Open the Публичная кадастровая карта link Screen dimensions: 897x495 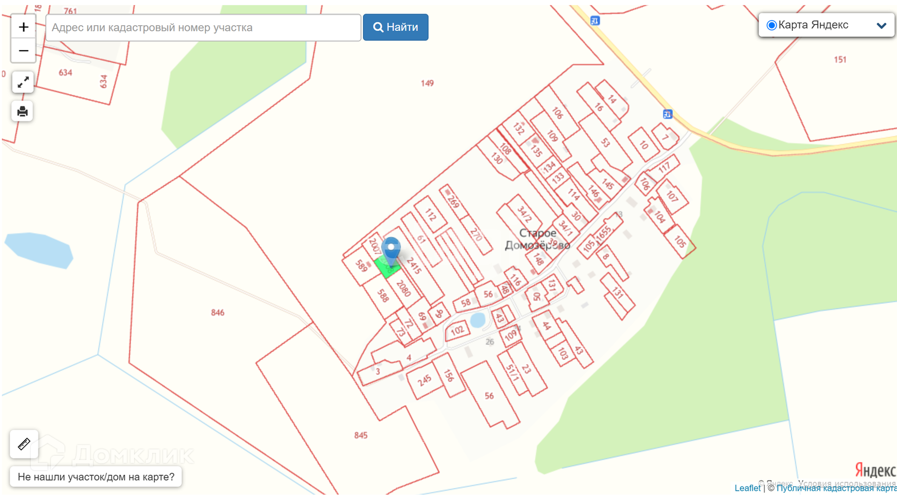[836, 488]
